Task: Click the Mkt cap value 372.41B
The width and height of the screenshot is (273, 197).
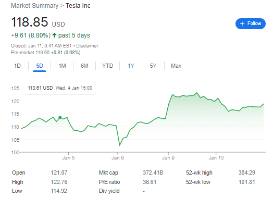Action: click(153, 173)
